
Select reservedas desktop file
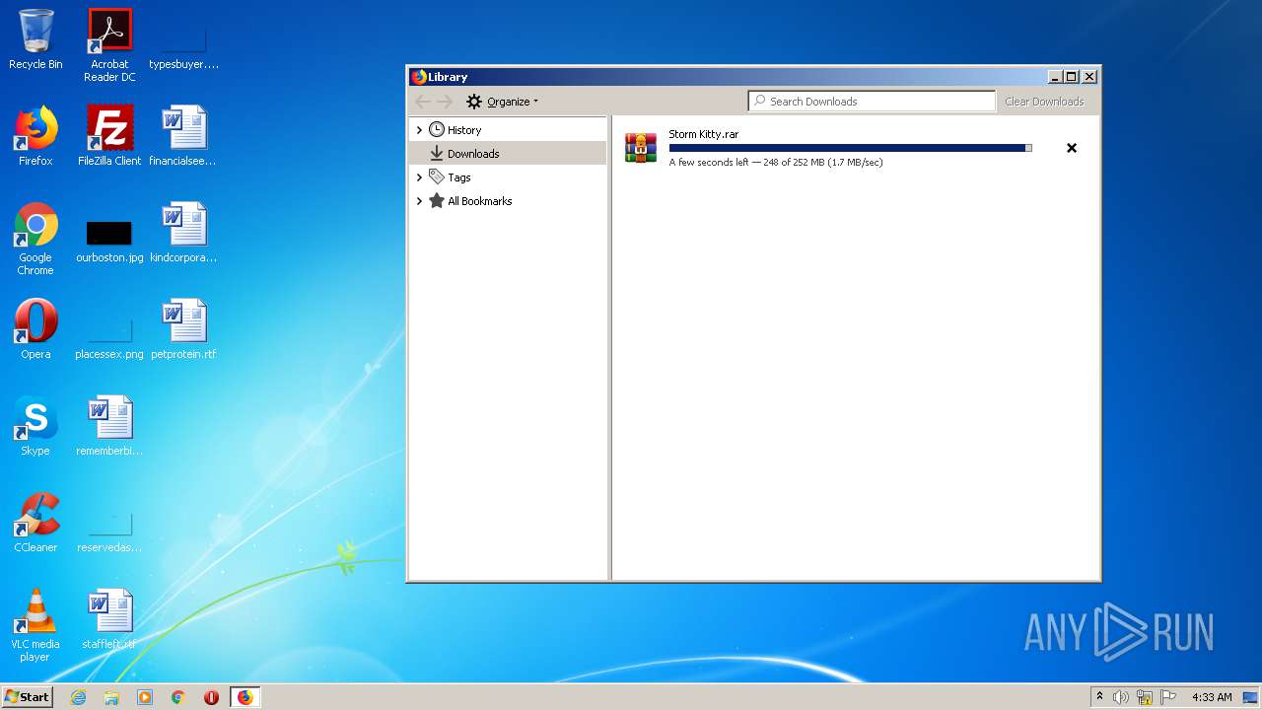click(x=109, y=532)
